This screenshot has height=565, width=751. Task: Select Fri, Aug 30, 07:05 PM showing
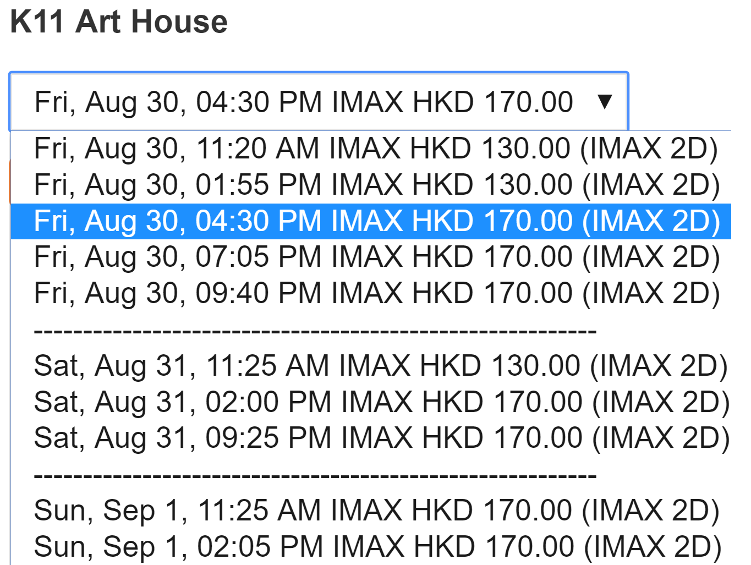click(377, 257)
